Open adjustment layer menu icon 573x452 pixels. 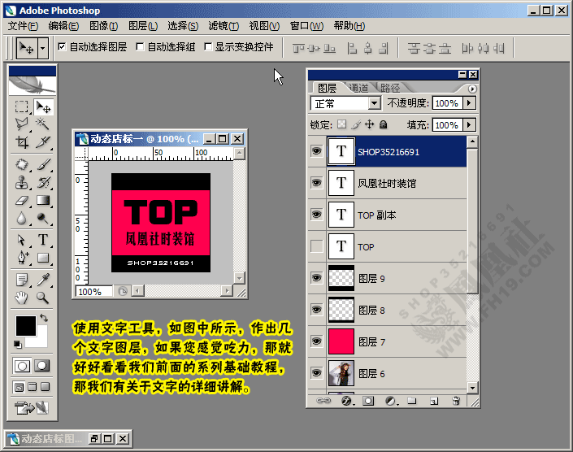pyautogui.click(x=391, y=402)
